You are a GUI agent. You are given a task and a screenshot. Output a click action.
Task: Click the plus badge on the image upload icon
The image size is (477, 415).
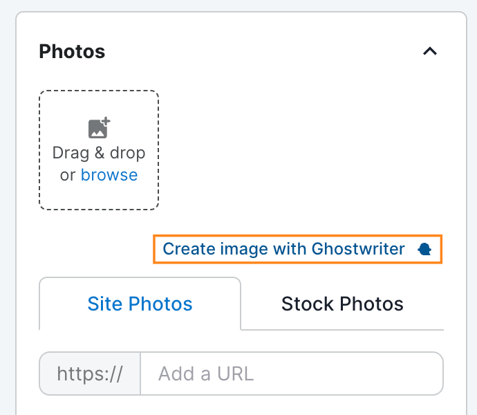point(106,122)
